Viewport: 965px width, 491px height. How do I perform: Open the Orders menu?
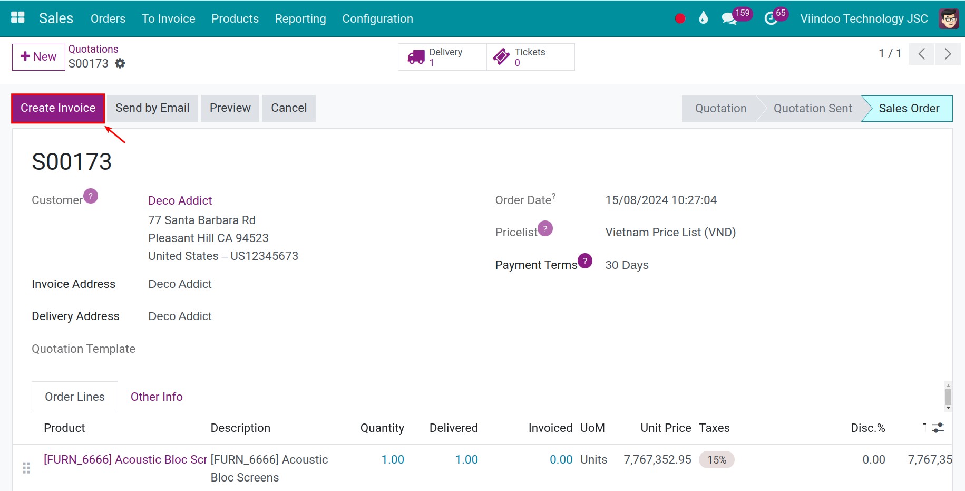coord(108,18)
